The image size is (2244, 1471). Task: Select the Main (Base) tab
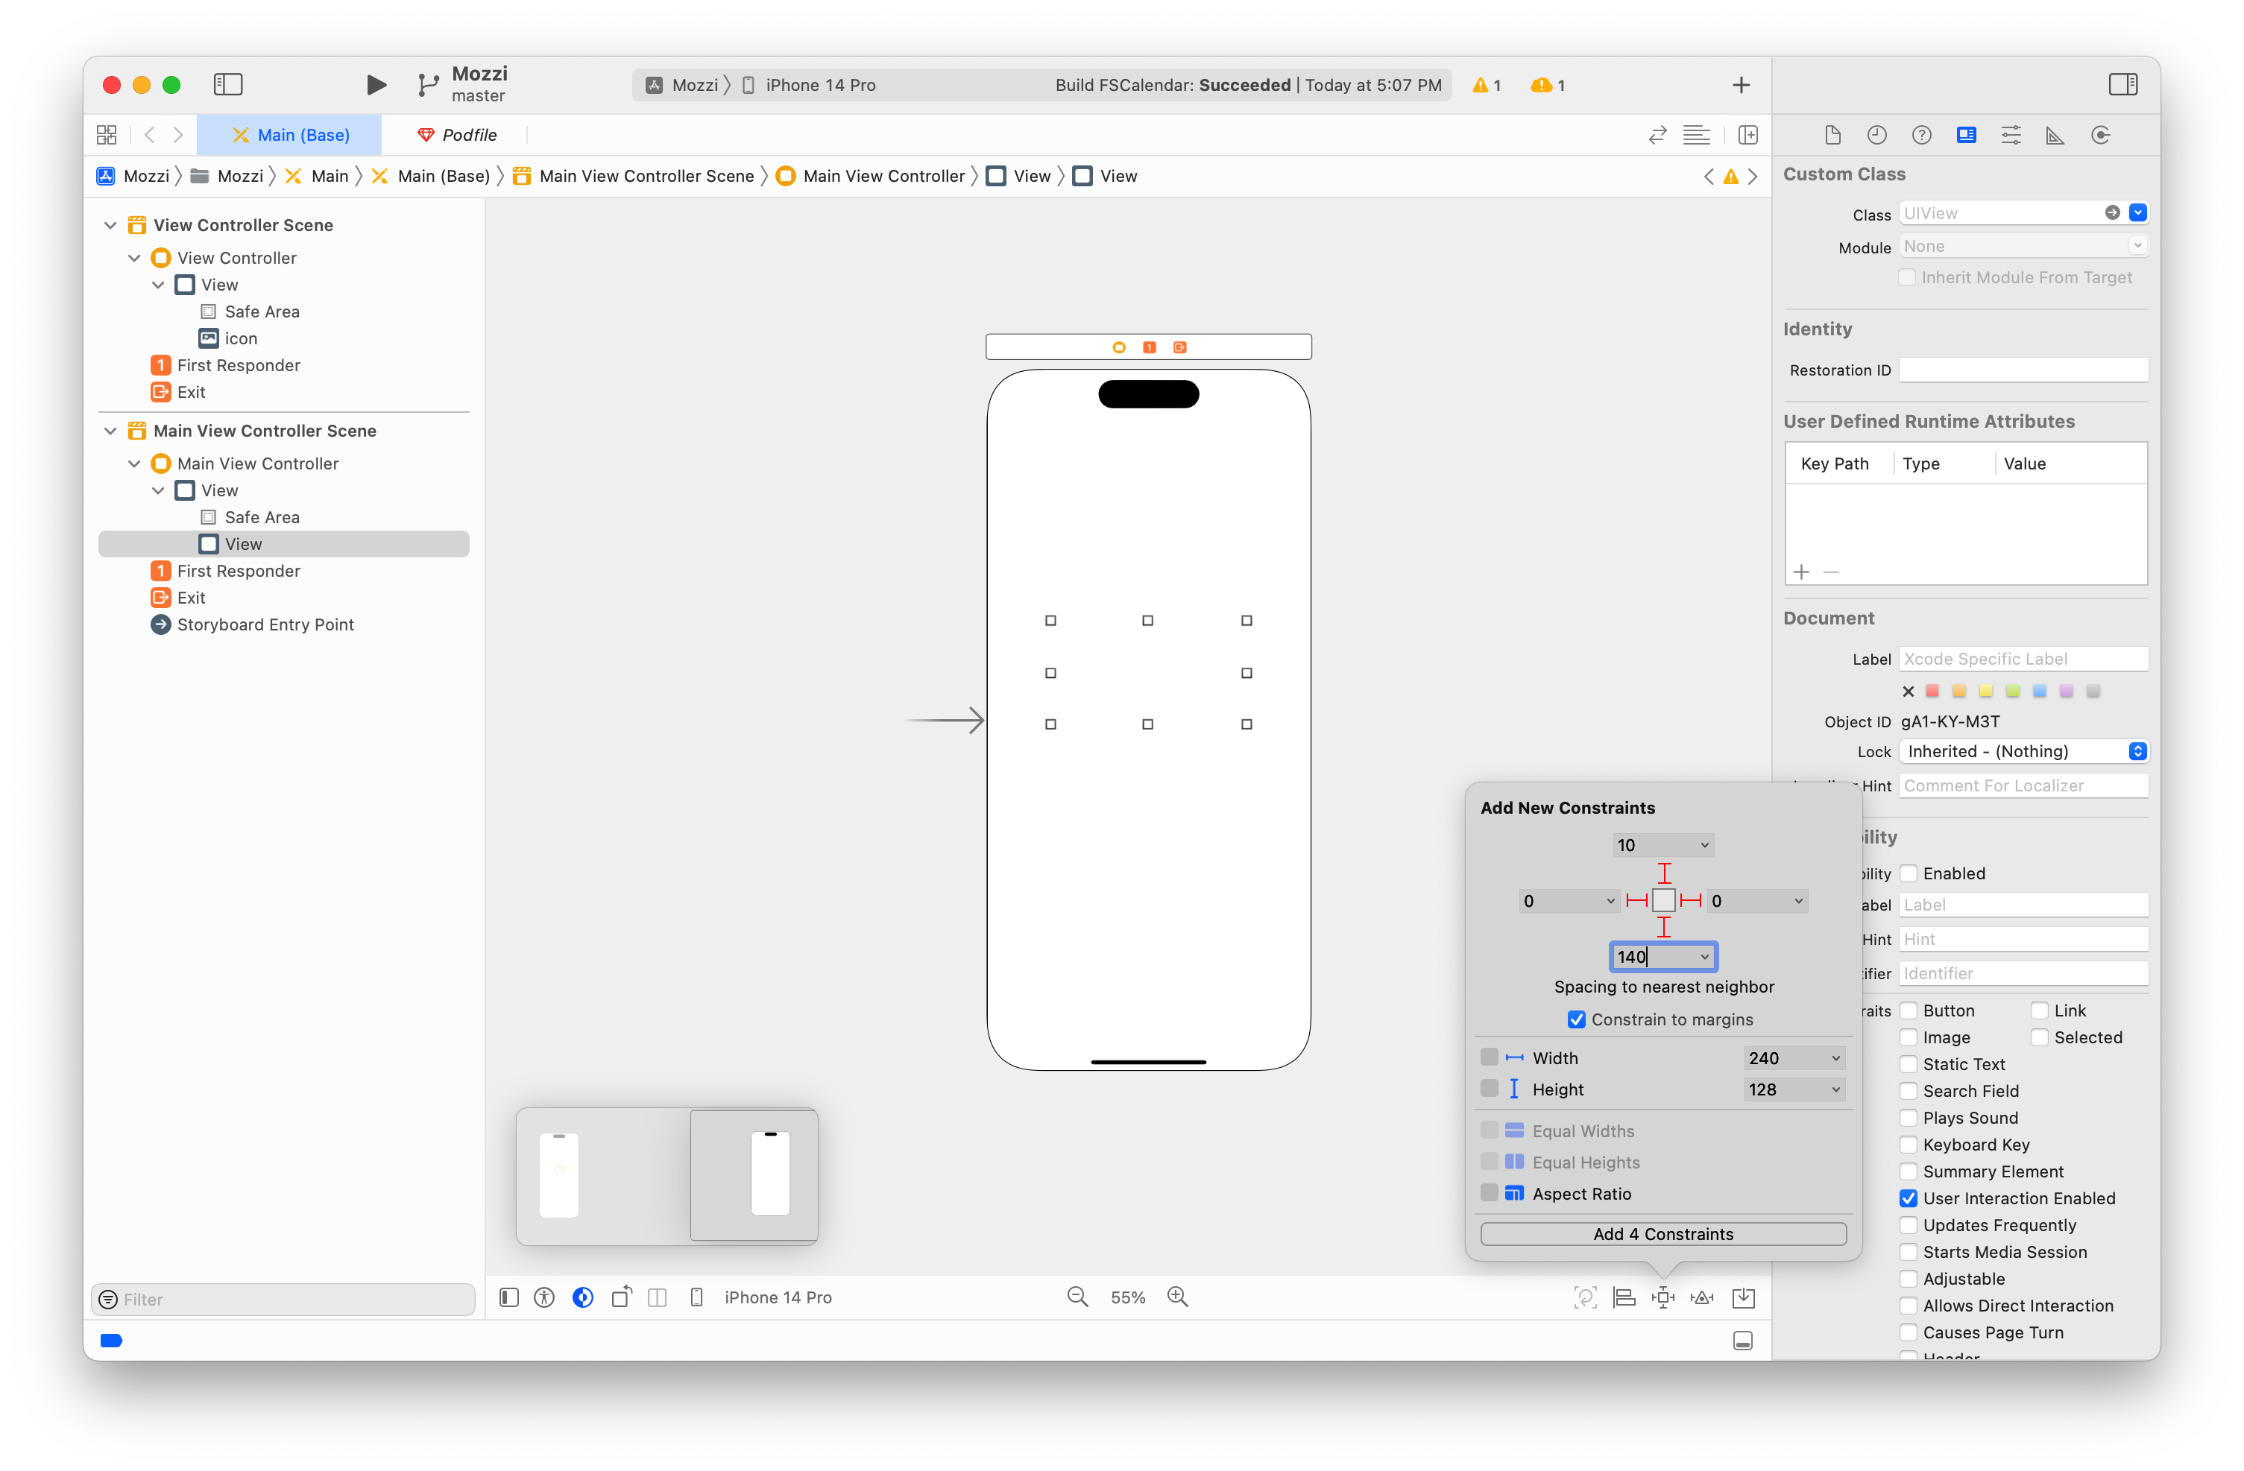pyautogui.click(x=291, y=135)
